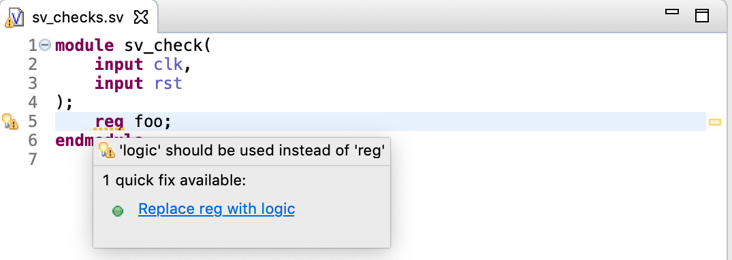
Task: Click the underlined 'reg' keyword on line 5
Action: point(109,122)
